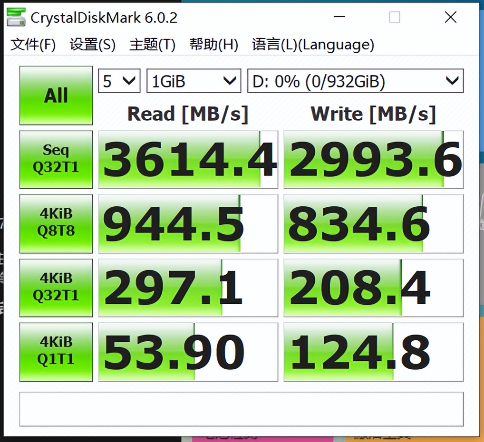Screen dimensions: 484x442
Task: Open the 设置(S) menu
Action: pyautogui.click(x=93, y=45)
